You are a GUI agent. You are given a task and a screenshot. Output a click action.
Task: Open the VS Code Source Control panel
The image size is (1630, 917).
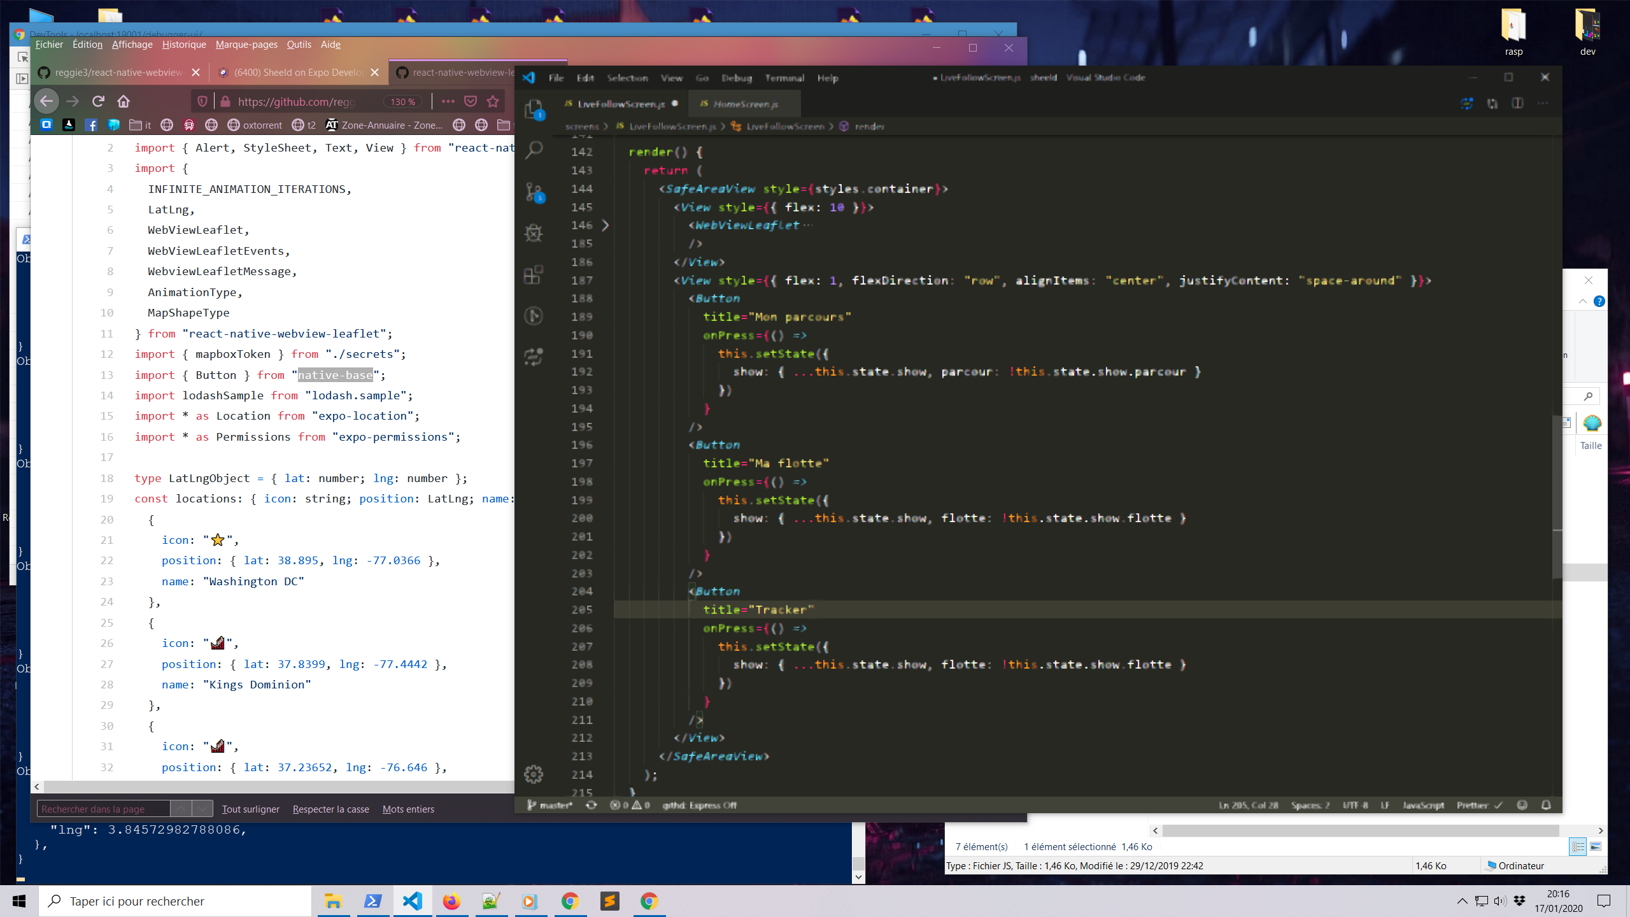[534, 192]
